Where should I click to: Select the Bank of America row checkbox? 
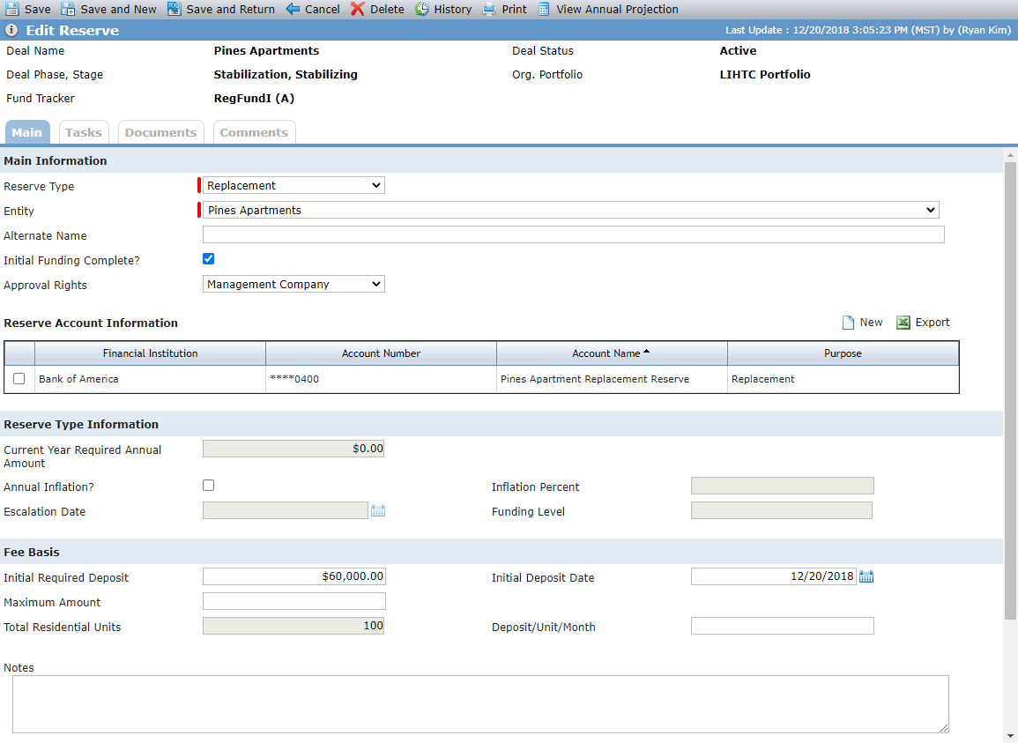(x=19, y=379)
